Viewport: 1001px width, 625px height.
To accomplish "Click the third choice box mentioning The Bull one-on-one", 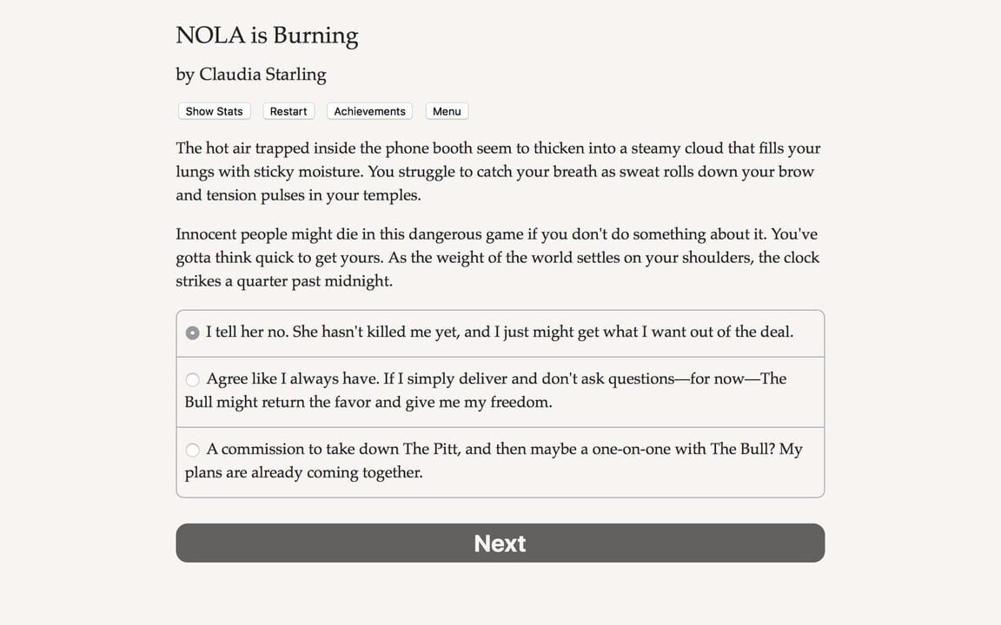I will point(500,460).
